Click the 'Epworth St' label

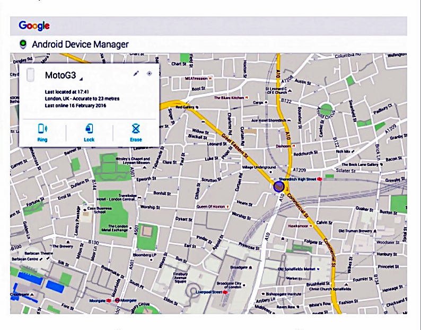[146, 179]
